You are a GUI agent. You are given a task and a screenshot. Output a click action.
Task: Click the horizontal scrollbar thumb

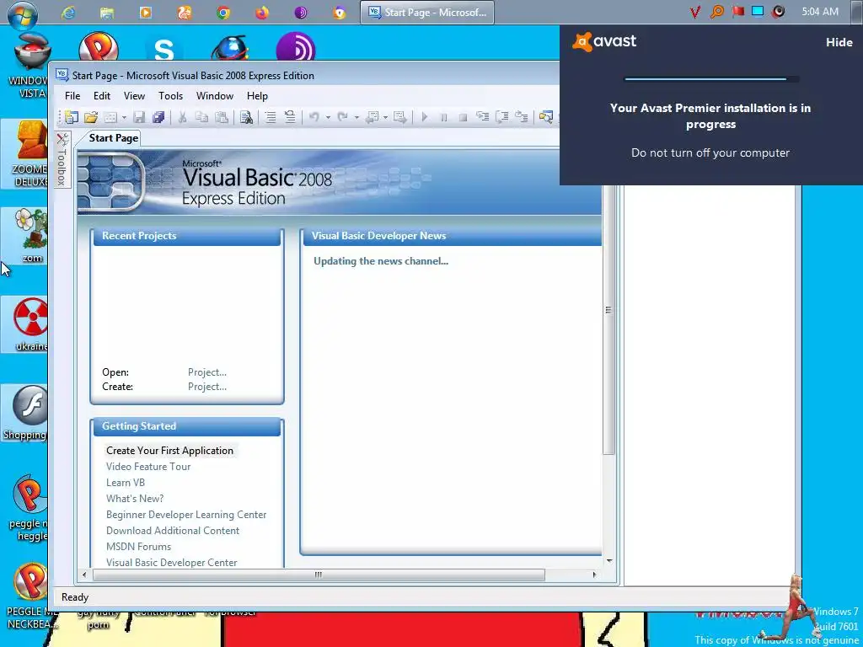[318, 575]
